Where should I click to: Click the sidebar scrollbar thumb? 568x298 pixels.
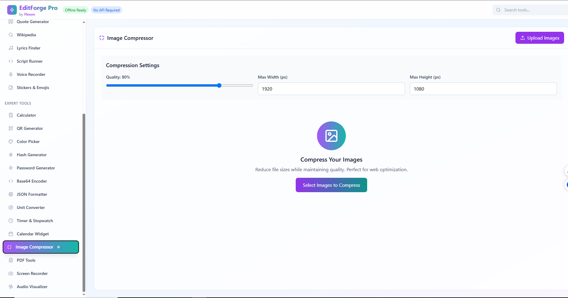84,202
